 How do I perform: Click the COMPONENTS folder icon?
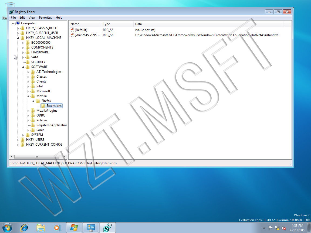point(28,47)
